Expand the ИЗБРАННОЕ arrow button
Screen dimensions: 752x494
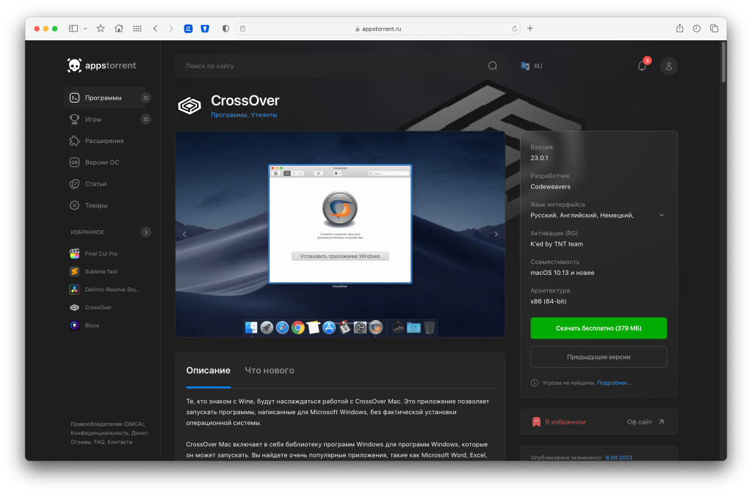click(146, 232)
